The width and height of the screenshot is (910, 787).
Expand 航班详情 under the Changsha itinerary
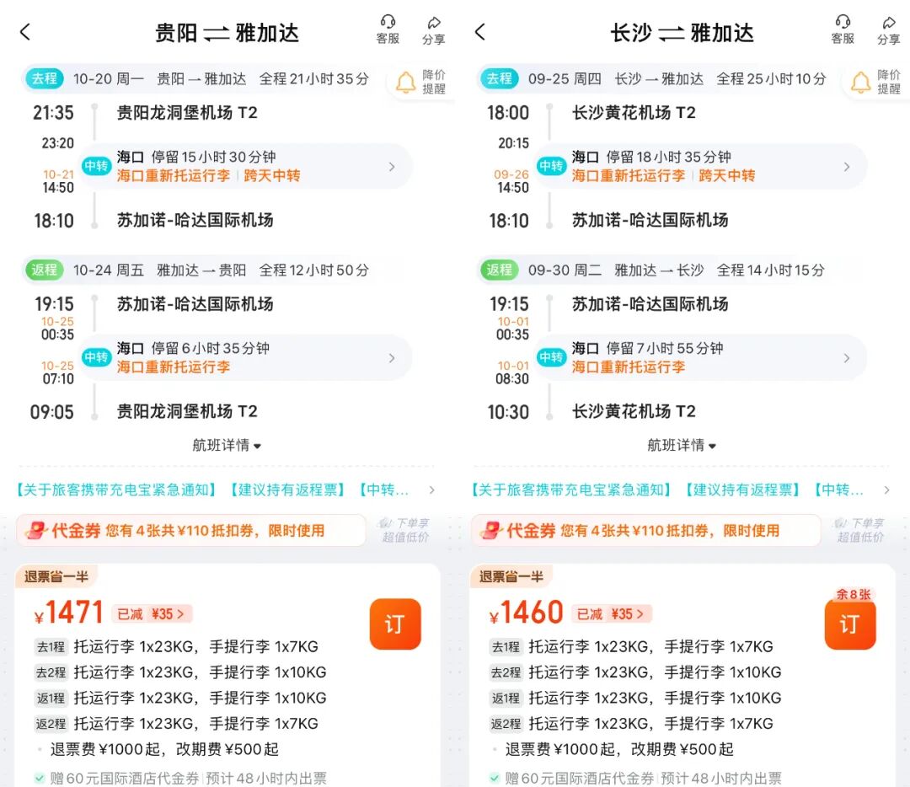(x=681, y=445)
